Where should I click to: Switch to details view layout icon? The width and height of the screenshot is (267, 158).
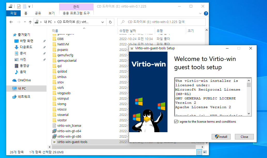(x=199, y=152)
